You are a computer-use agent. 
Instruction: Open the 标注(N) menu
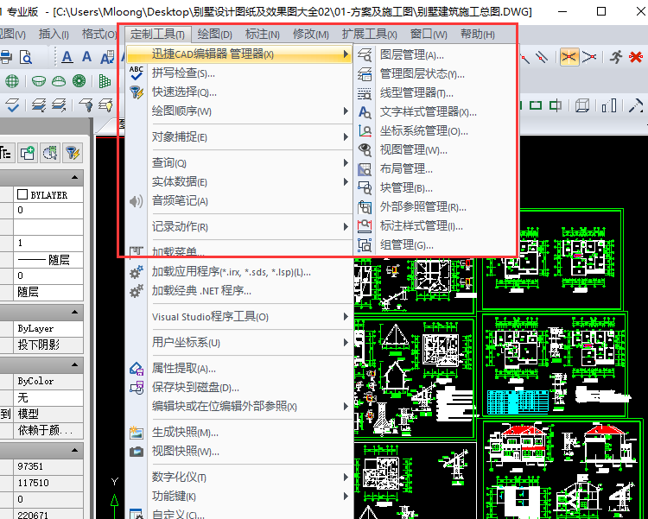coord(262,35)
